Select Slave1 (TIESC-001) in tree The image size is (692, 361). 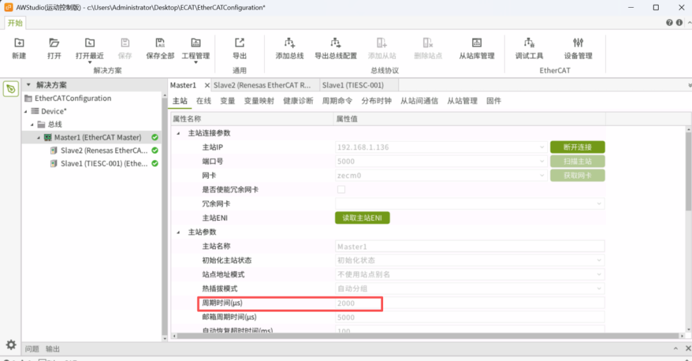[104, 164]
